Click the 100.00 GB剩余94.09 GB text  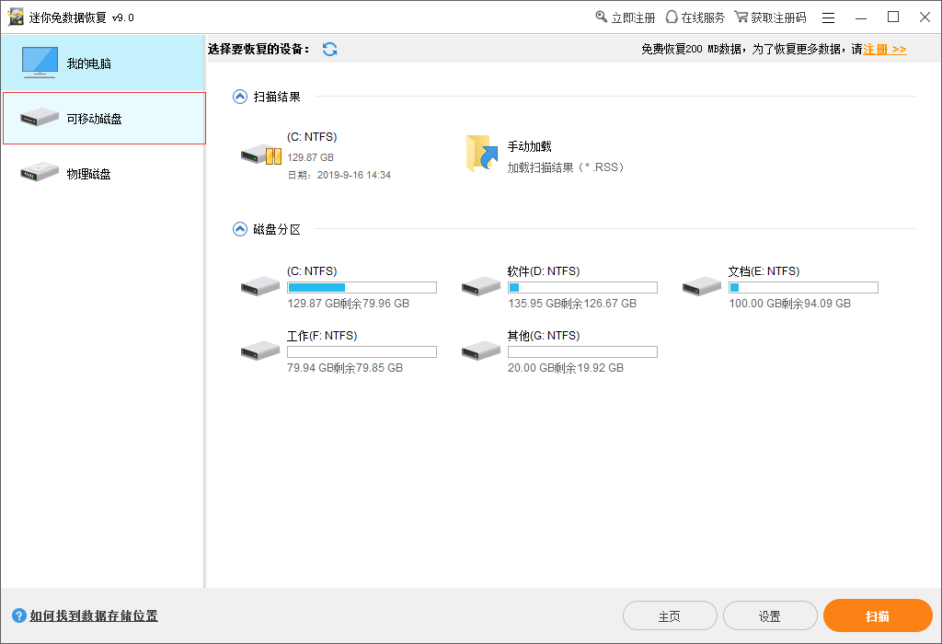(790, 304)
